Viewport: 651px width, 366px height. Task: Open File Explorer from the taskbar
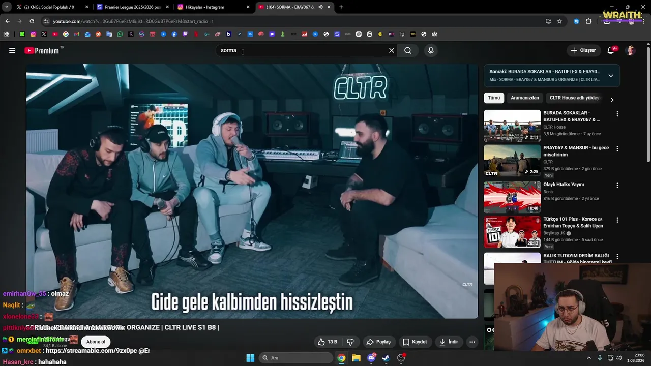tap(356, 358)
